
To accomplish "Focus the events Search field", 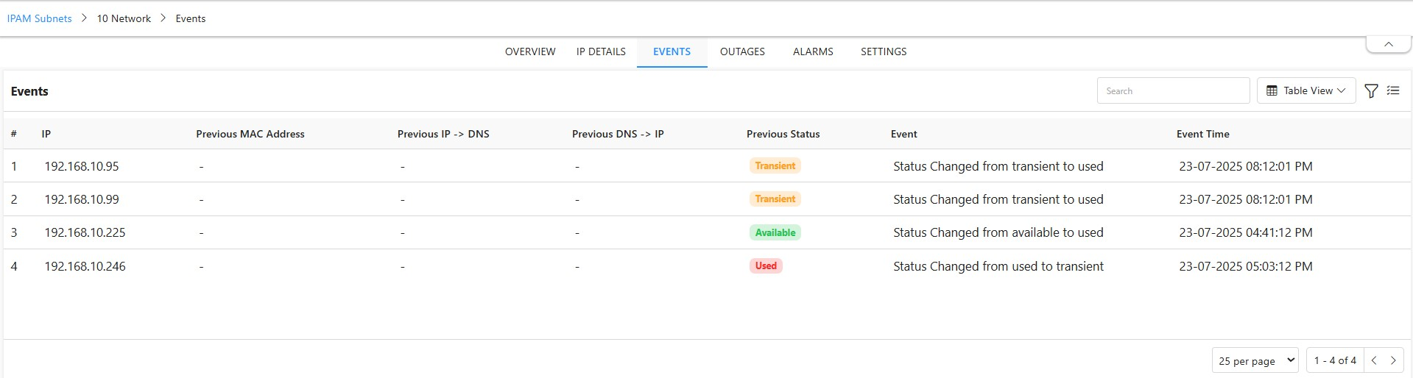I will pos(1173,90).
